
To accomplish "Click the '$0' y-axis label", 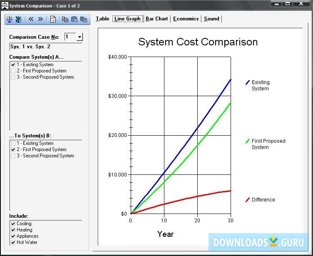I will point(124,214).
